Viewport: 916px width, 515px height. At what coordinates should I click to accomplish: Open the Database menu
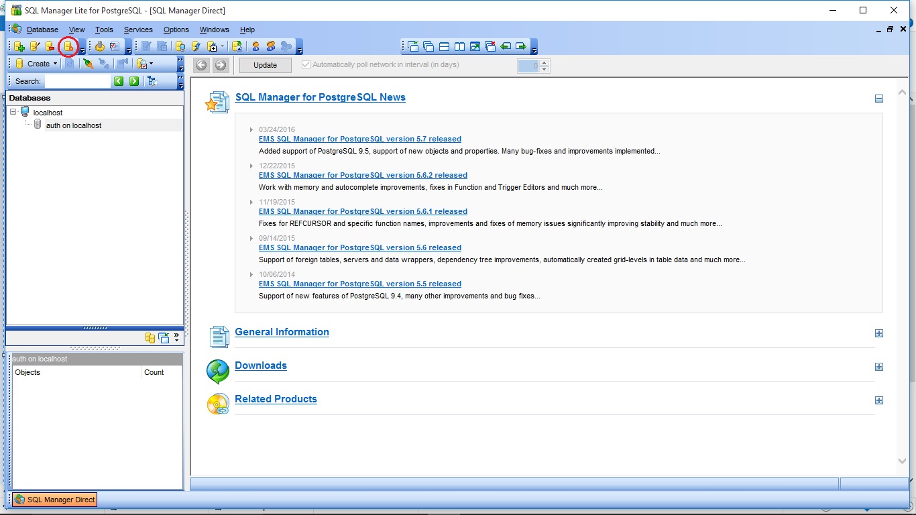[x=42, y=30]
